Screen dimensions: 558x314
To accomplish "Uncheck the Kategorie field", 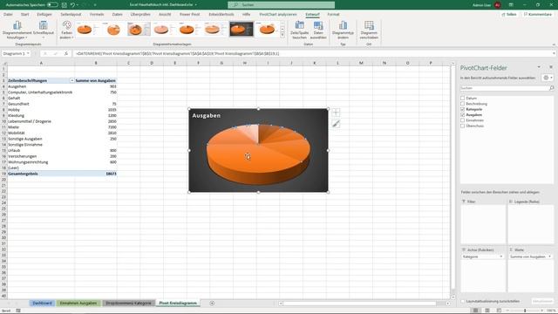I will [463, 109].
